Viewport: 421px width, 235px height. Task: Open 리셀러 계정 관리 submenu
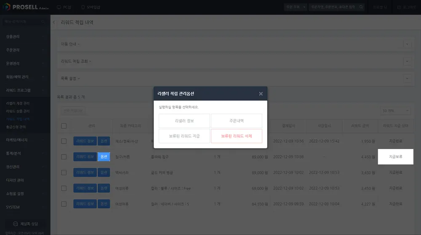point(18,104)
